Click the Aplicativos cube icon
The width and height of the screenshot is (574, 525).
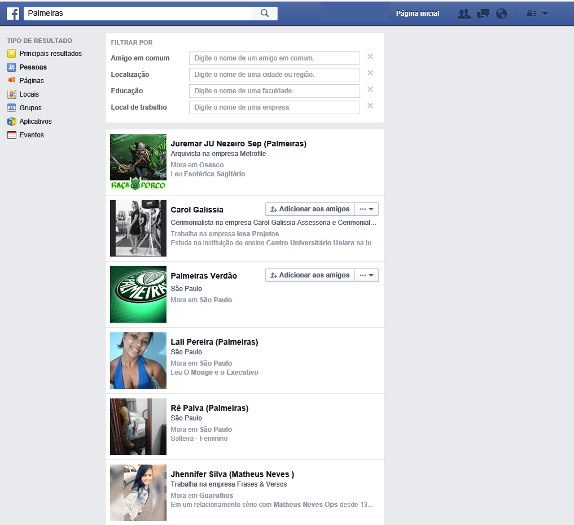[x=12, y=122]
